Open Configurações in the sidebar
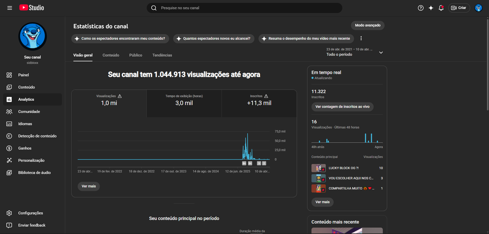489x234 pixels. point(30,213)
